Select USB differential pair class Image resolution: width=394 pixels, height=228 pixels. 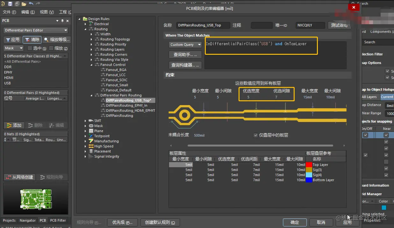click(8, 83)
